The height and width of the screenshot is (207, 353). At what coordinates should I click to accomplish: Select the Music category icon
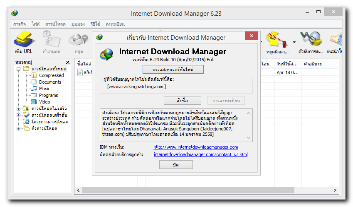(x=34, y=88)
